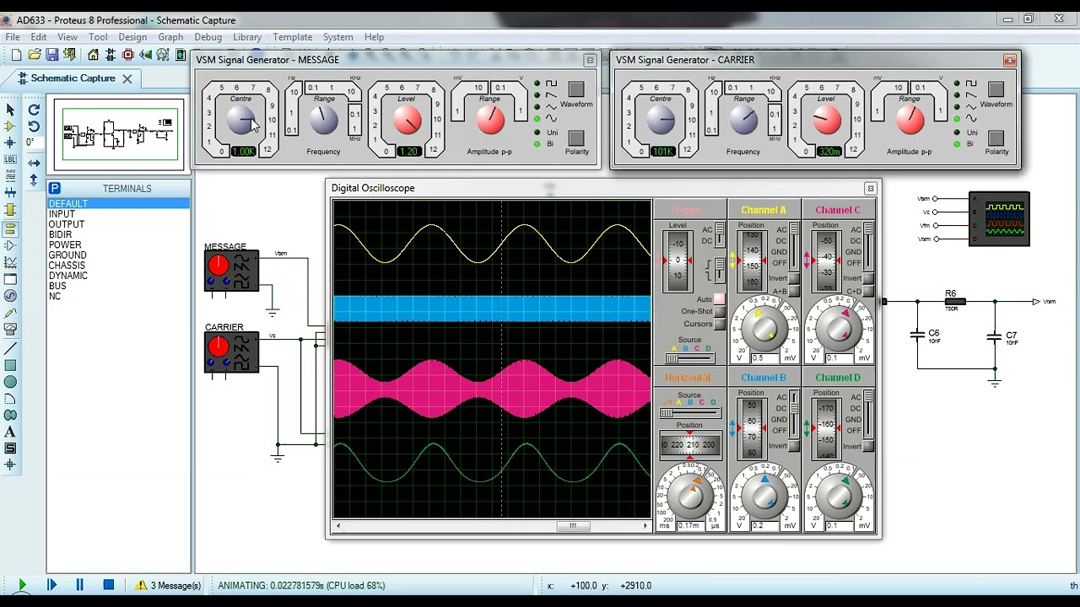Open the Design menu
Image resolution: width=1080 pixels, height=607 pixels.
pos(132,37)
